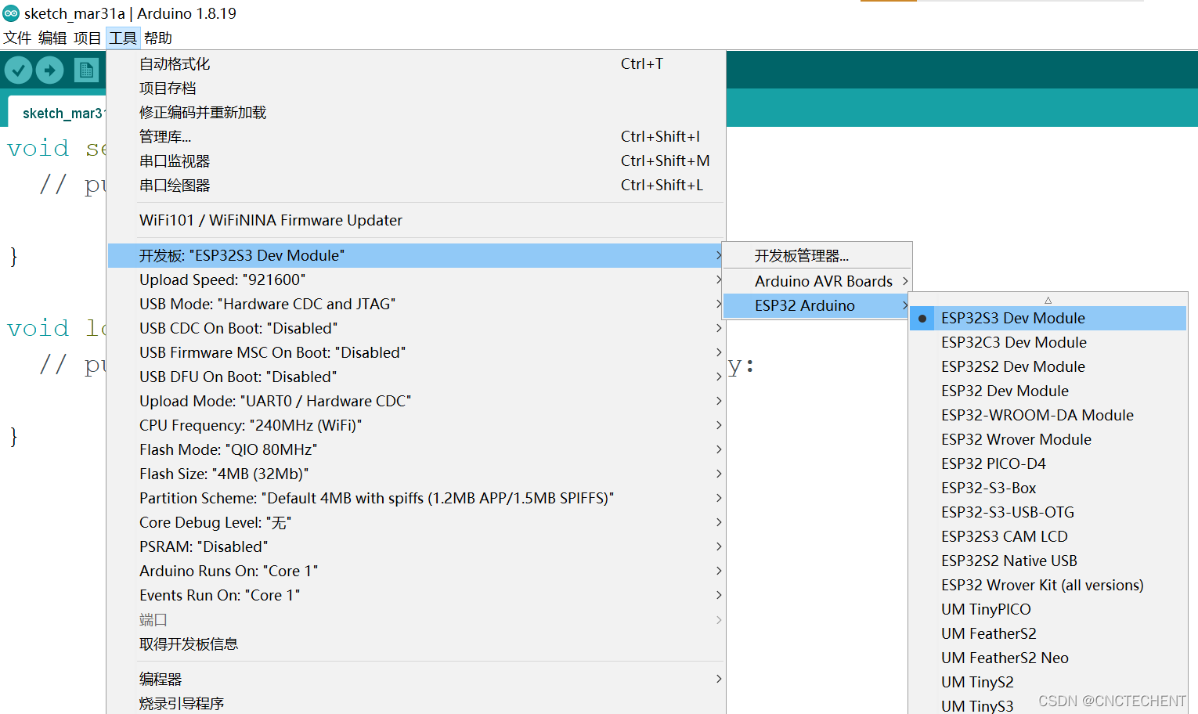The width and height of the screenshot is (1198, 714).
Task: Choose ESP32-S3-Box board
Action: 1048,488
